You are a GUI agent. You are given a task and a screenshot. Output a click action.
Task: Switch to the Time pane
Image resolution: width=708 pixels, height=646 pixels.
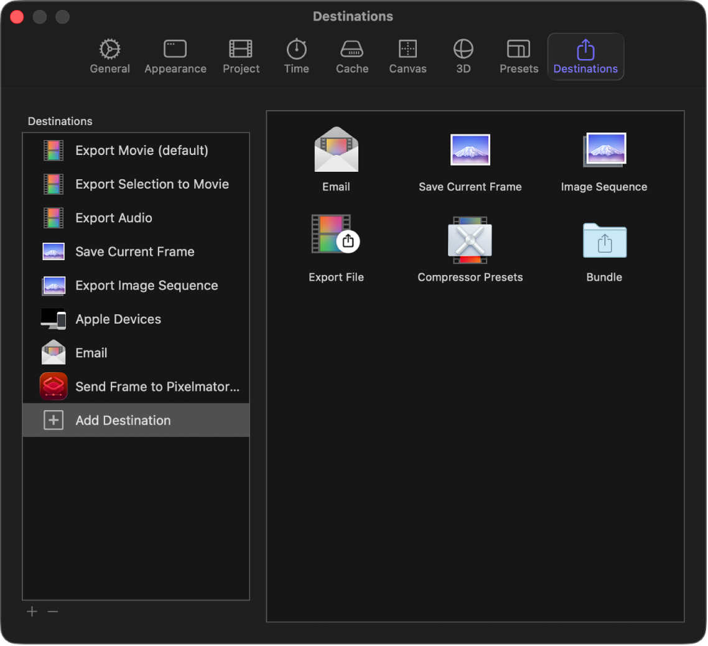pos(297,57)
